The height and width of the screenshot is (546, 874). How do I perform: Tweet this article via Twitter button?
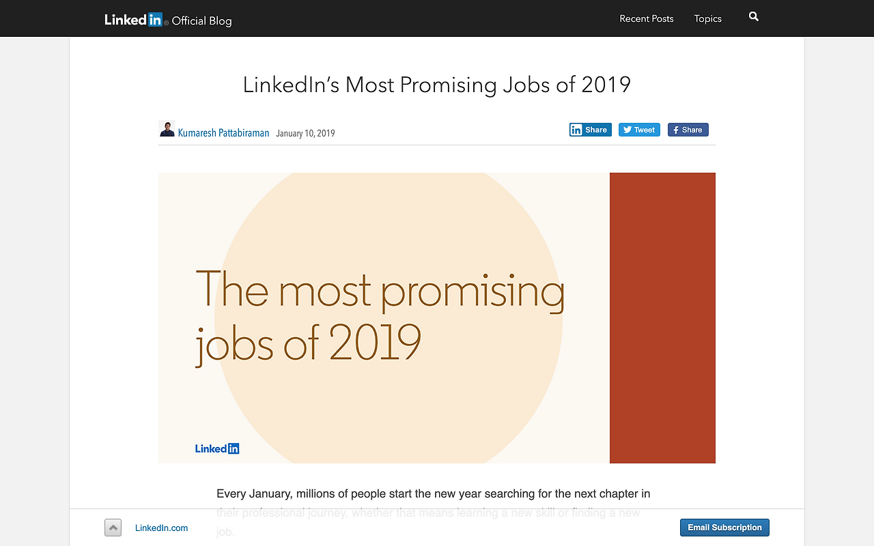pyautogui.click(x=639, y=130)
